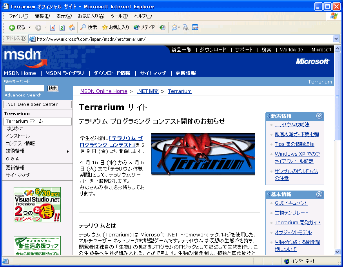The width and height of the screenshot is (343, 267).
Task: Collapse the 新着情報 panel
Action: click(319, 116)
